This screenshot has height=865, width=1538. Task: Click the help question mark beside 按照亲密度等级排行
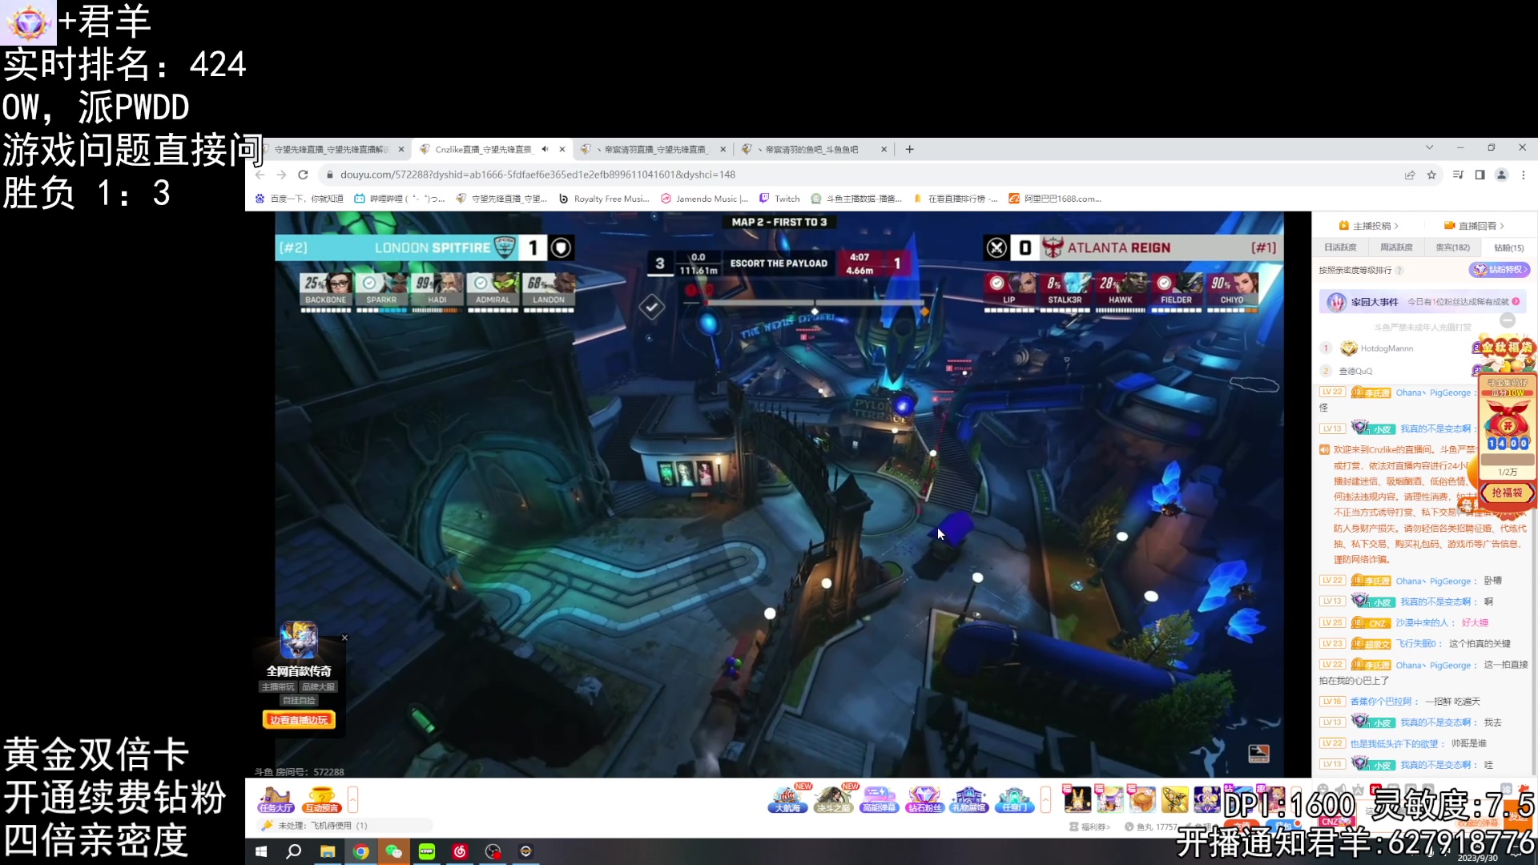coord(1399,270)
